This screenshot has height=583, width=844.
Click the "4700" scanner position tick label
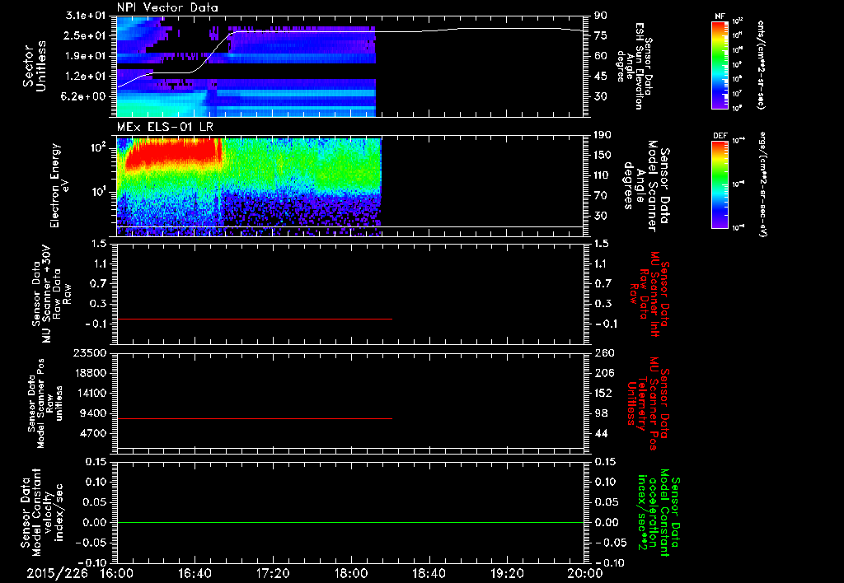click(92, 433)
